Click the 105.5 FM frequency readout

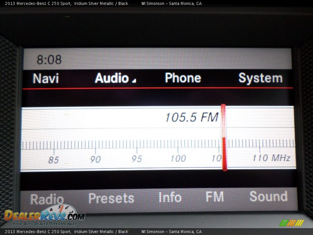pyautogui.click(x=191, y=117)
